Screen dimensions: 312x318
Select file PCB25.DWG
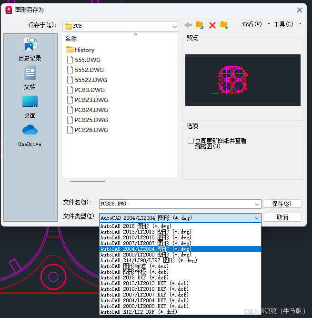88,120
